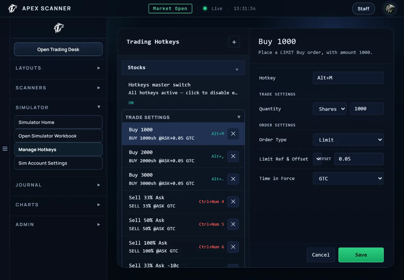The width and height of the screenshot is (404, 280).
Task: Select the Sell 100% Ask hotkey row
Action: [183, 247]
